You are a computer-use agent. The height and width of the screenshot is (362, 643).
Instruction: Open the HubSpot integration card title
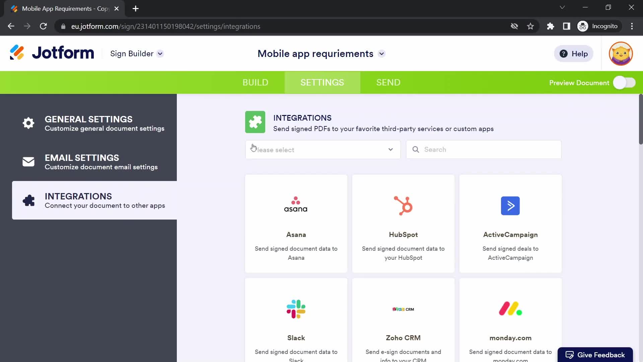[x=403, y=235]
